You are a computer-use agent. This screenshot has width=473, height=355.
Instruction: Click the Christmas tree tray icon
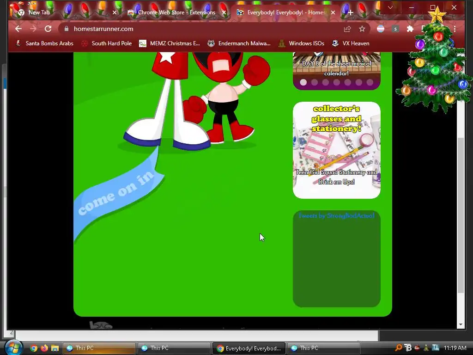coord(426,348)
